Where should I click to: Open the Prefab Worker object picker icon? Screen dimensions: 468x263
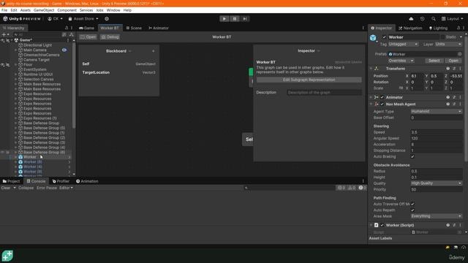point(460,54)
